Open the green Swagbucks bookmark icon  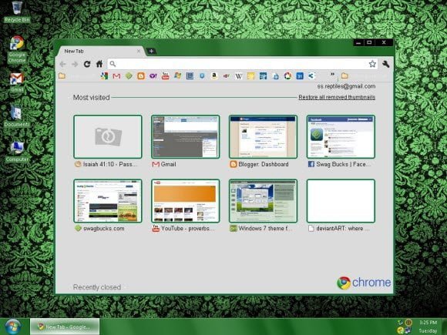(129, 75)
